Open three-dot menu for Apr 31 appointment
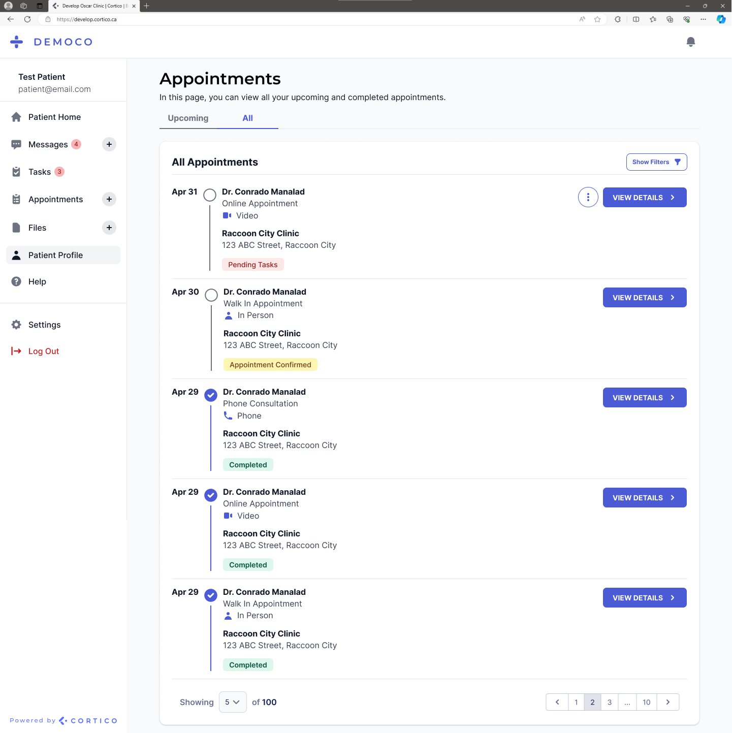The image size is (732, 733). tap(588, 197)
